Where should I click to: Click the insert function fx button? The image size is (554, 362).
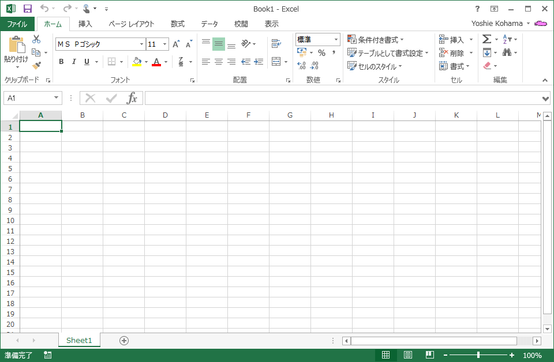click(x=132, y=98)
